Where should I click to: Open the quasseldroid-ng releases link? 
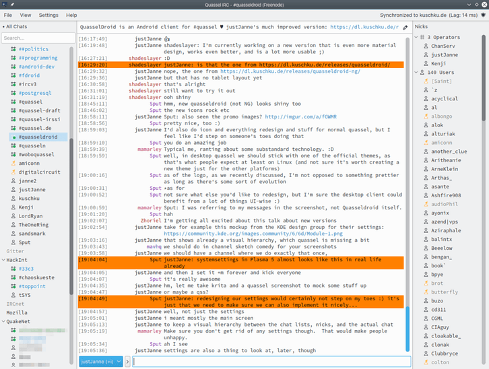(290, 71)
